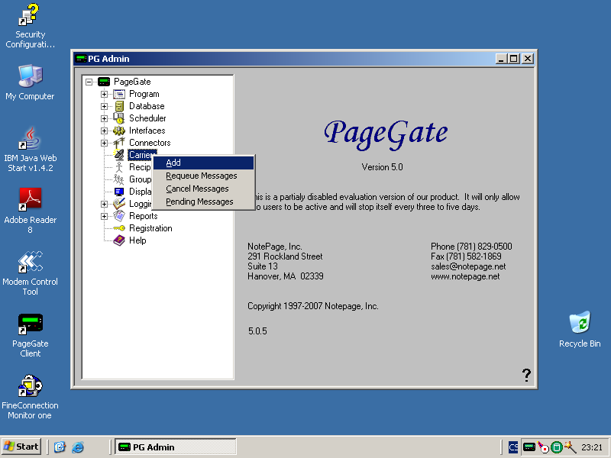The image size is (611, 458).
Task: Click the Groups people icon
Action: [119, 179]
